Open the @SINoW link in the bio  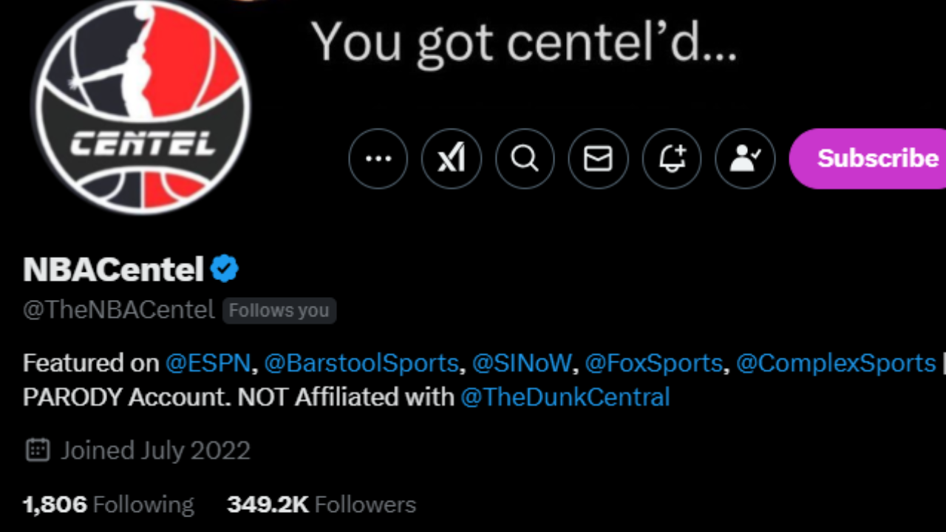[522, 363]
